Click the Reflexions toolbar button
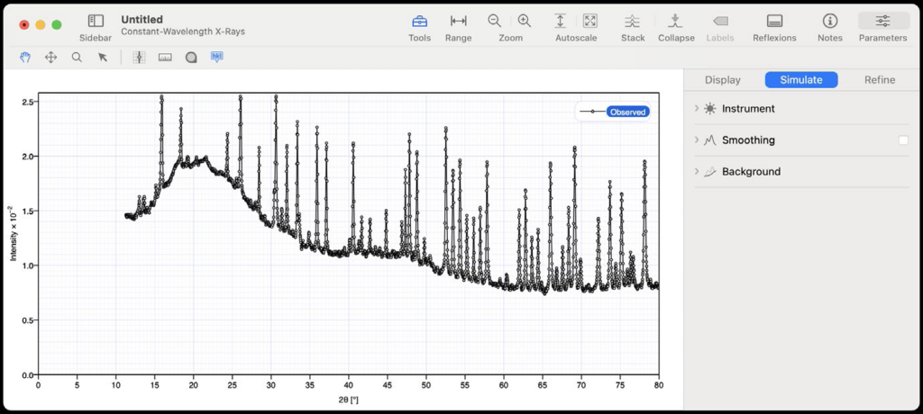Image resolution: width=923 pixels, height=414 pixels. [774, 21]
